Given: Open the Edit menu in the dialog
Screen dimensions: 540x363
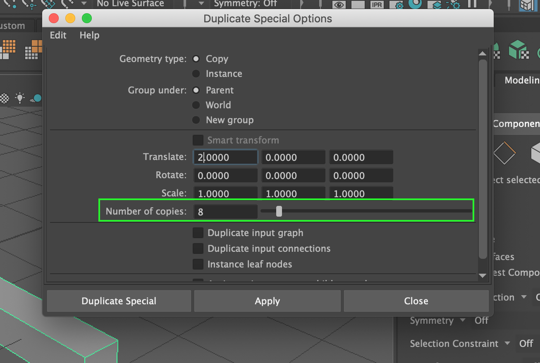Looking at the screenshot, I should coord(57,35).
